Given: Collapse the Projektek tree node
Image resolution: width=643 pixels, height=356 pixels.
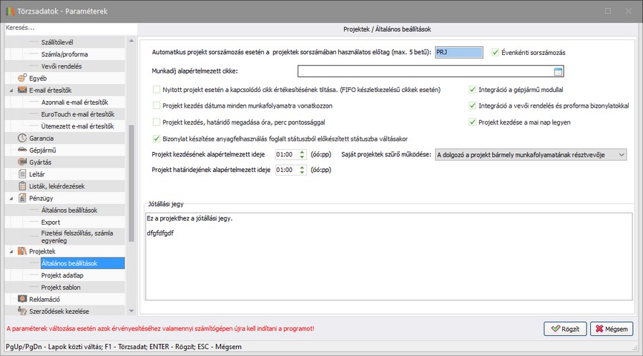Looking at the screenshot, I should (x=11, y=252).
